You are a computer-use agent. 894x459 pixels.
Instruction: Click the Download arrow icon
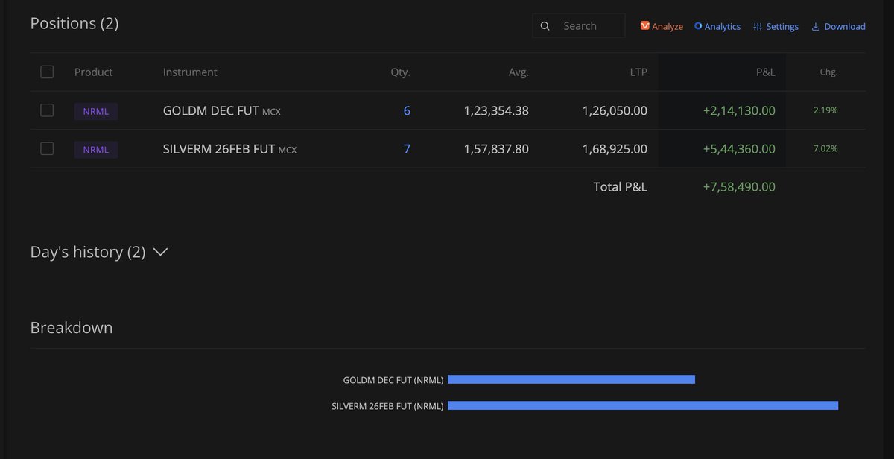point(816,26)
